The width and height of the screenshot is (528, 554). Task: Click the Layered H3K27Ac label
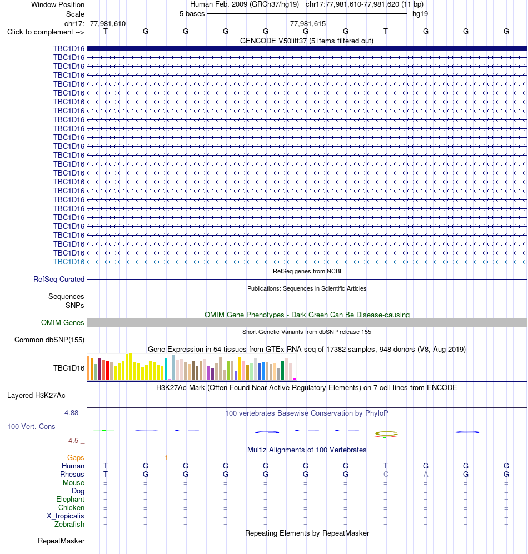click(x=36, y=396)
